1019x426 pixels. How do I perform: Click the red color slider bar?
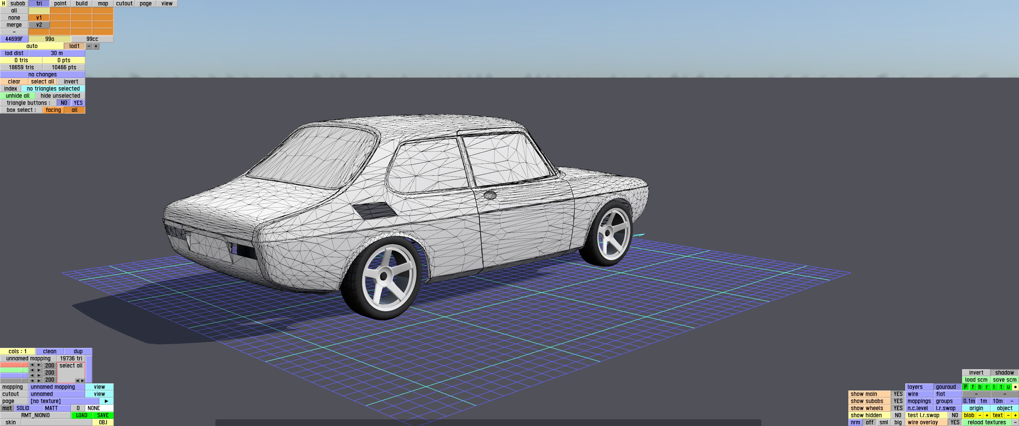pos(14,365)
